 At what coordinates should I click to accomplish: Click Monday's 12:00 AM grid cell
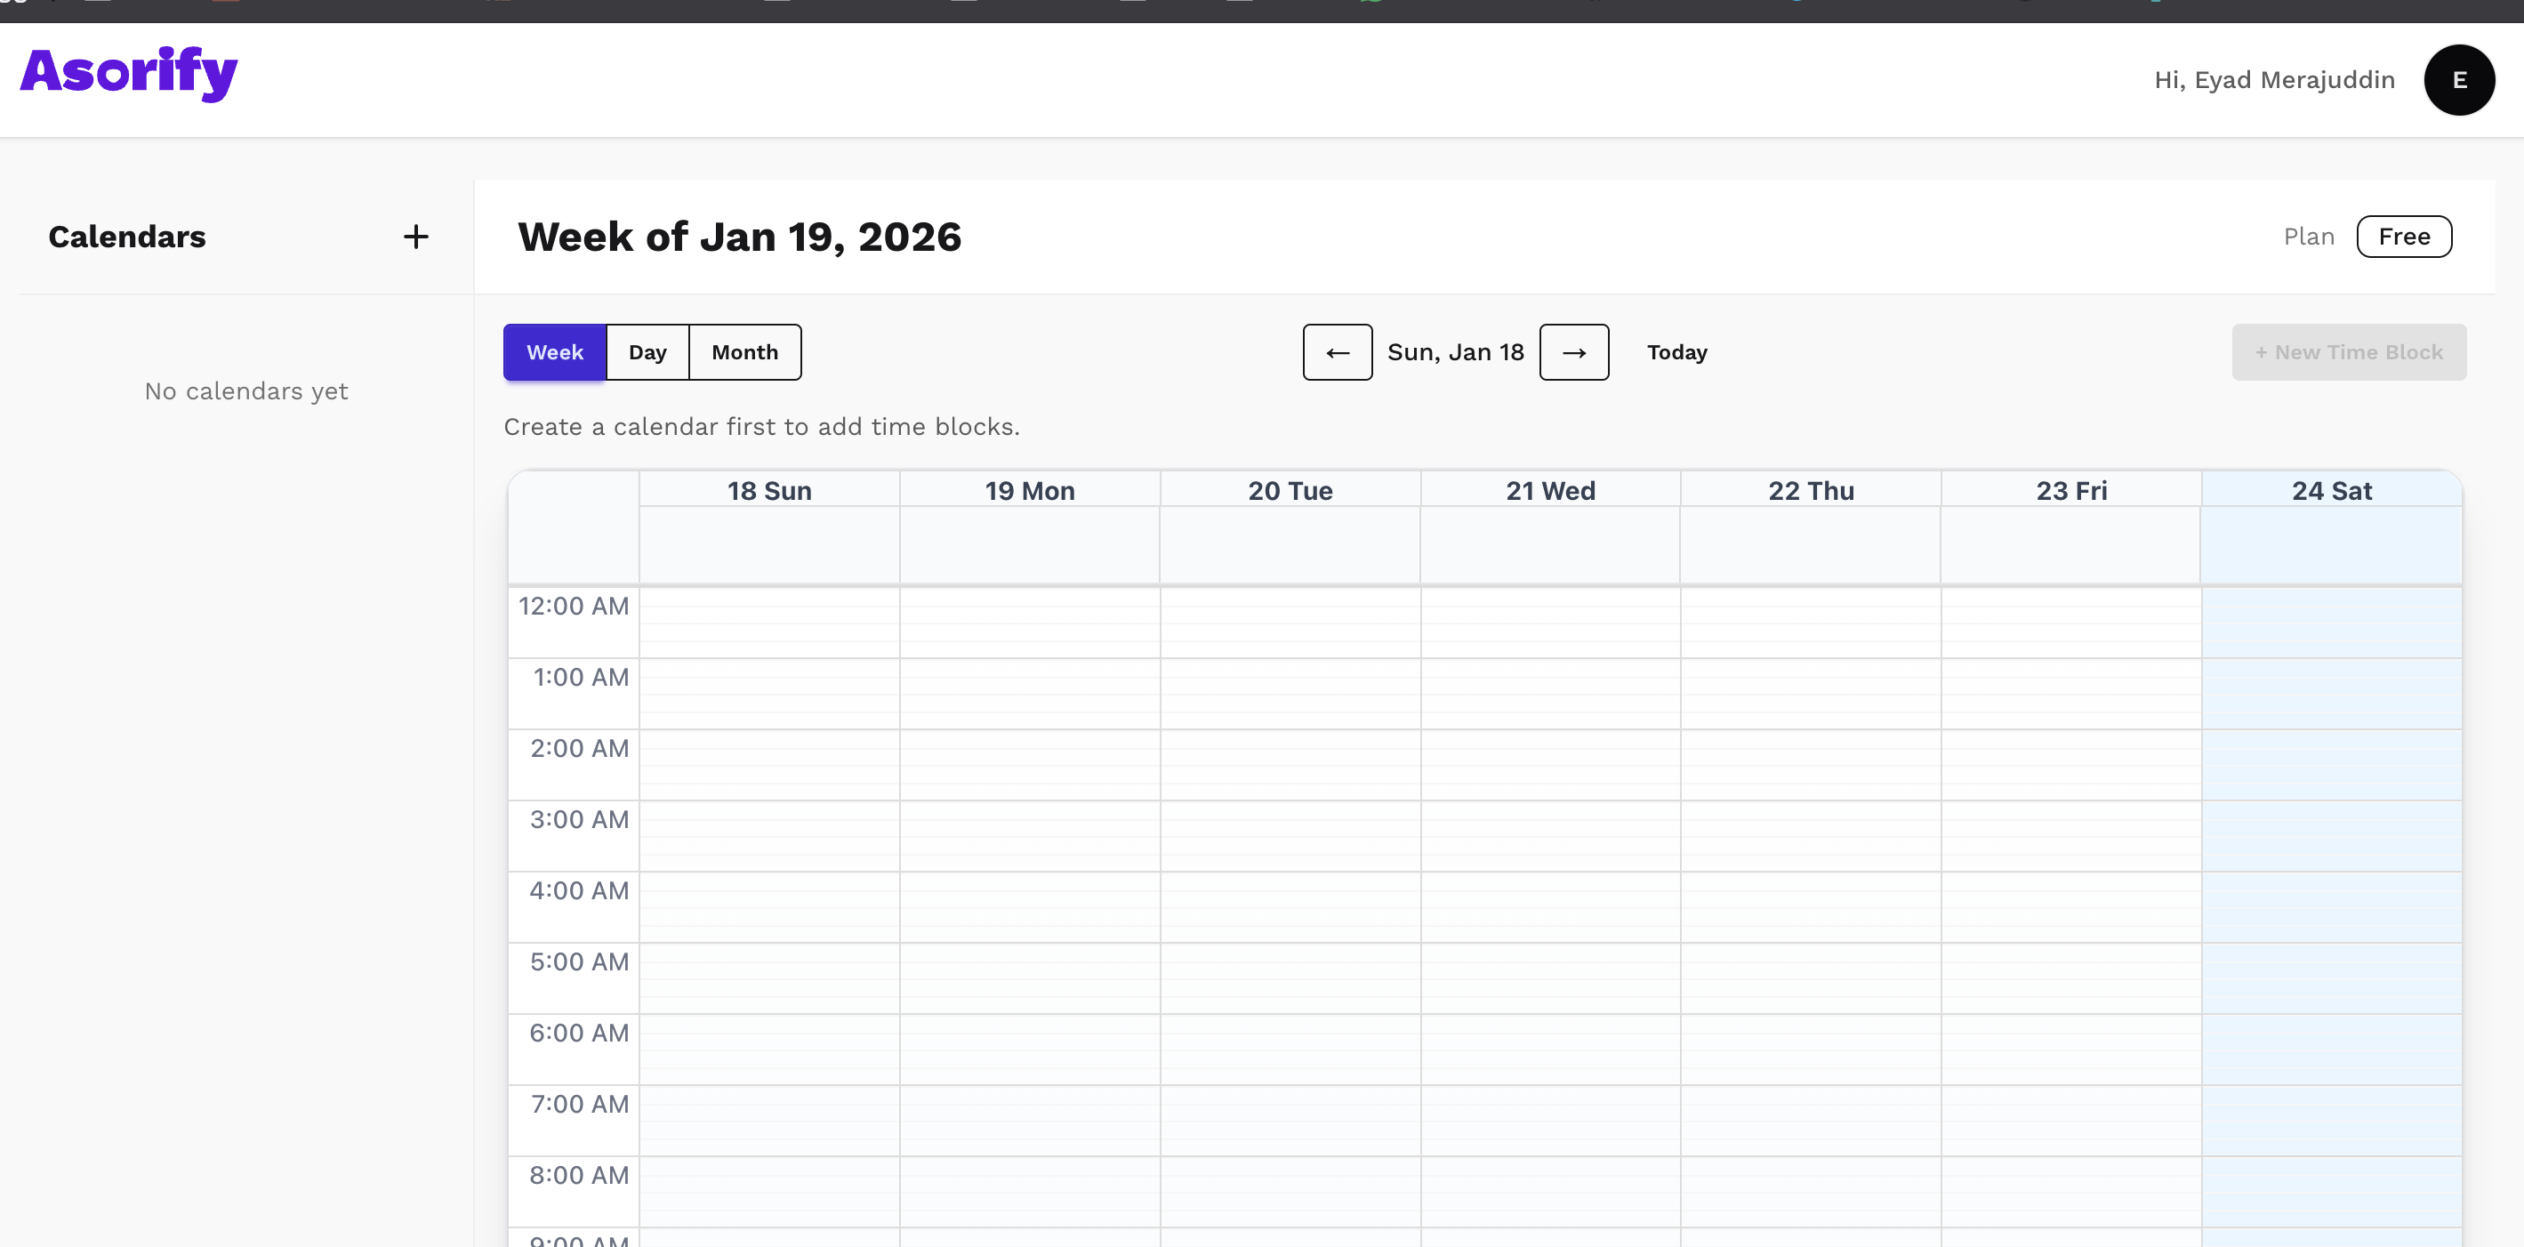1029,622
